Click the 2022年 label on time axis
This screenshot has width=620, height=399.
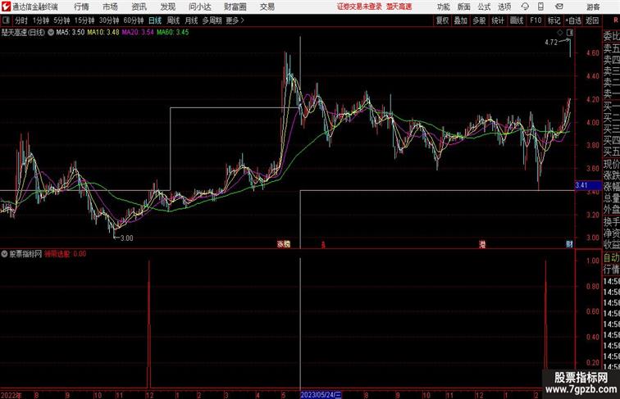tap(11, 395)
